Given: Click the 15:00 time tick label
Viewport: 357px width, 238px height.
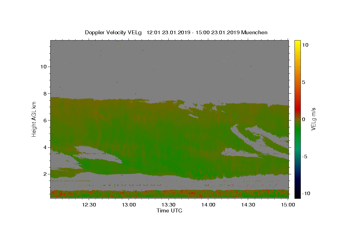Looking at the screenshot, I should [288, 205].
